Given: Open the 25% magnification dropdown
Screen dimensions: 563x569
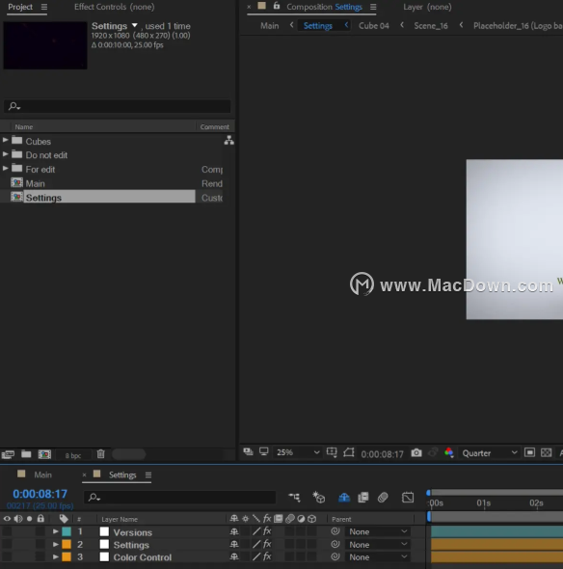Looking at the screenshot, I should 298,452.
